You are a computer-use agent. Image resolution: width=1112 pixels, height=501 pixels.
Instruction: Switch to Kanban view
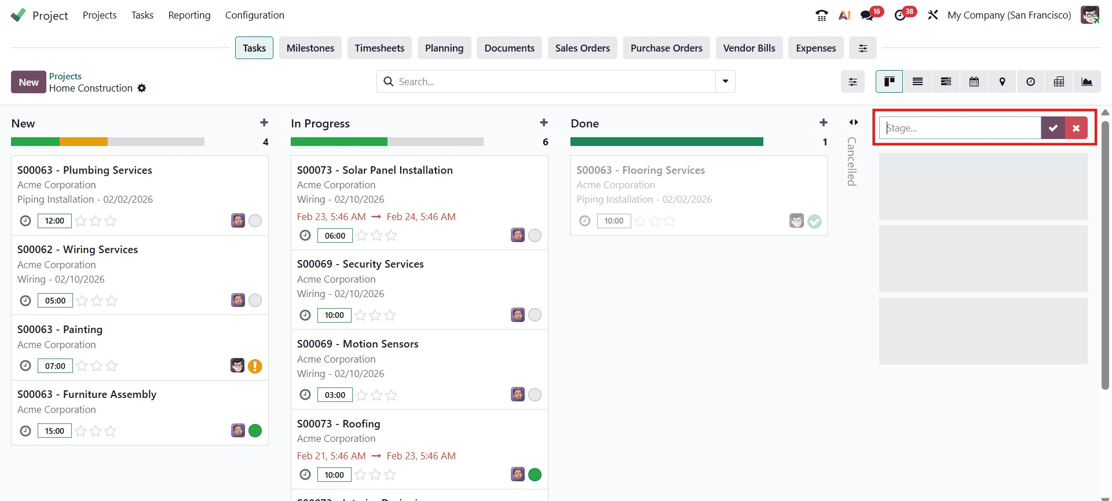tap(889, 82)
